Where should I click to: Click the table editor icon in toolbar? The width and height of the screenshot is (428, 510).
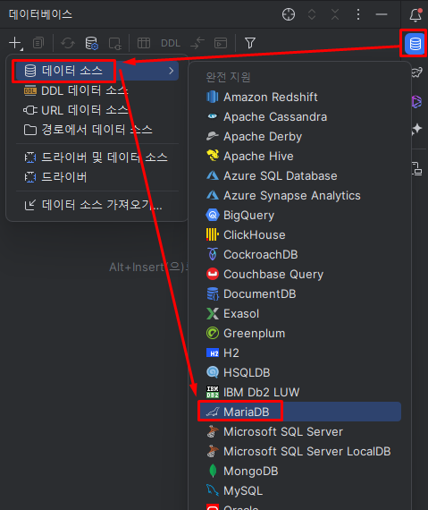pos(144,43)
